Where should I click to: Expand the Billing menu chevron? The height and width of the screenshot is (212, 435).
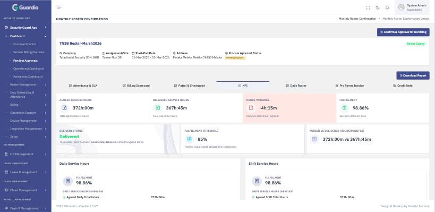click(46, 105)
